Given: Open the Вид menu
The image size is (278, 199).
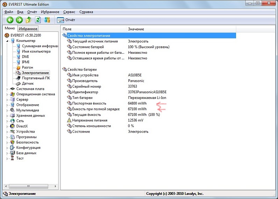Looking at the screenshot, I should [x=20, y=12].
